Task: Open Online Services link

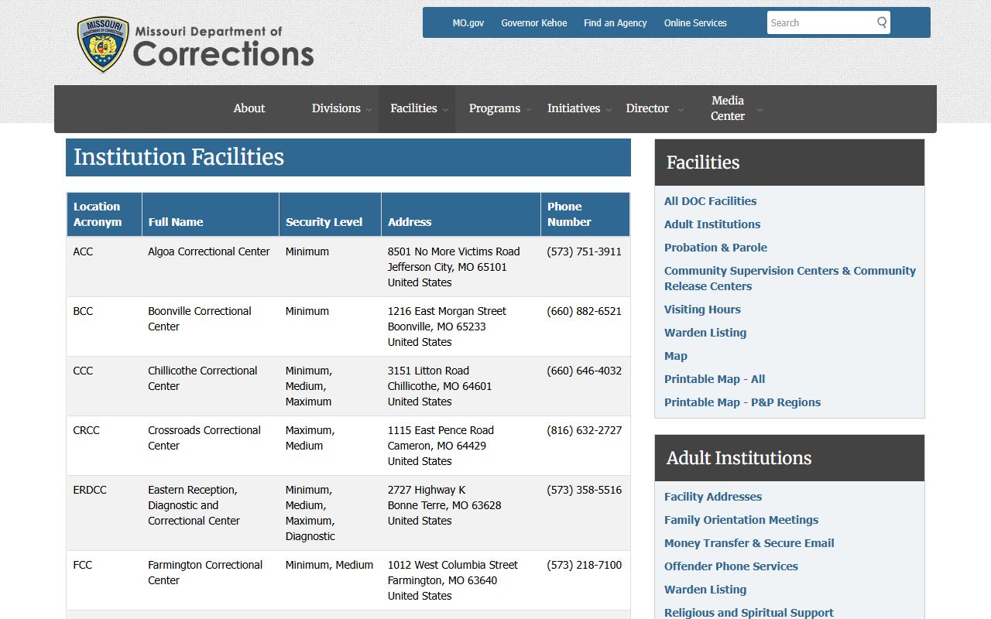Action: click(695, 23)
